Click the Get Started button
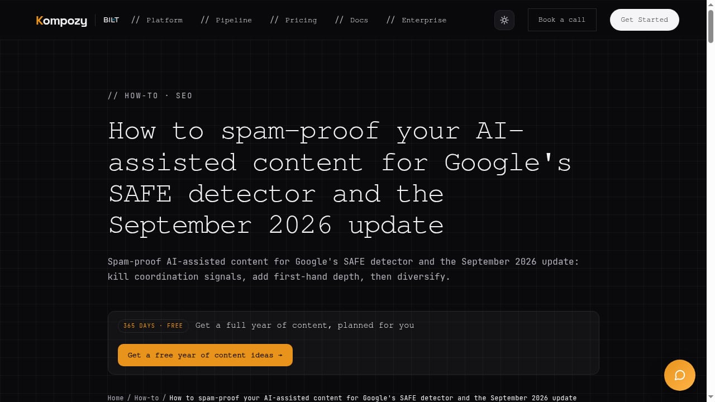 pyautogui.click(x=645, y=20)
